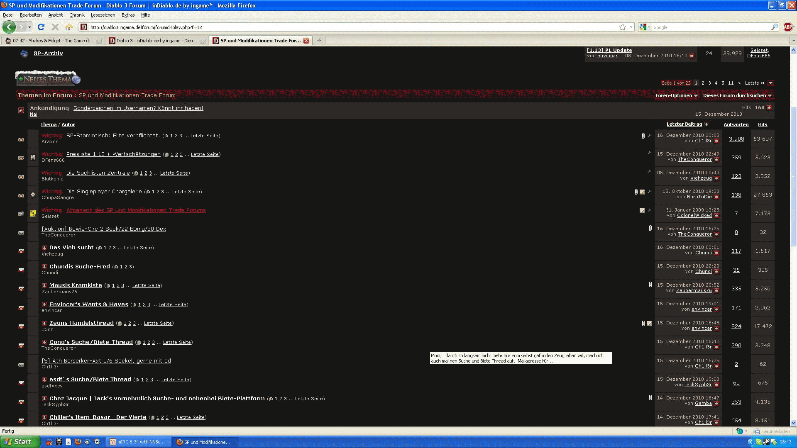Viewport: 797px width, 448px height.
Task: Open user profile TheConqueror in Preisliste row
Action: [694, 160]
